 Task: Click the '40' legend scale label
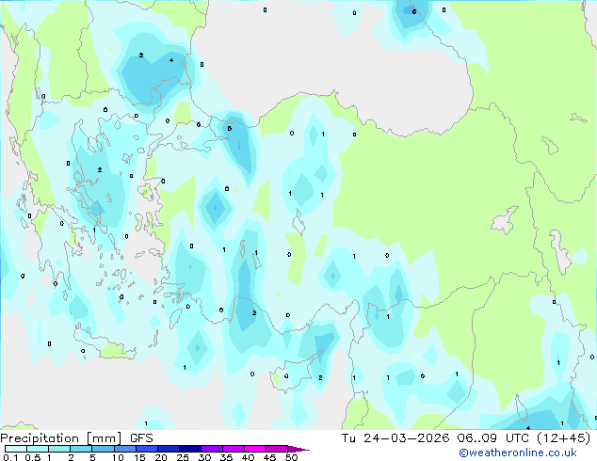point(248,457)
